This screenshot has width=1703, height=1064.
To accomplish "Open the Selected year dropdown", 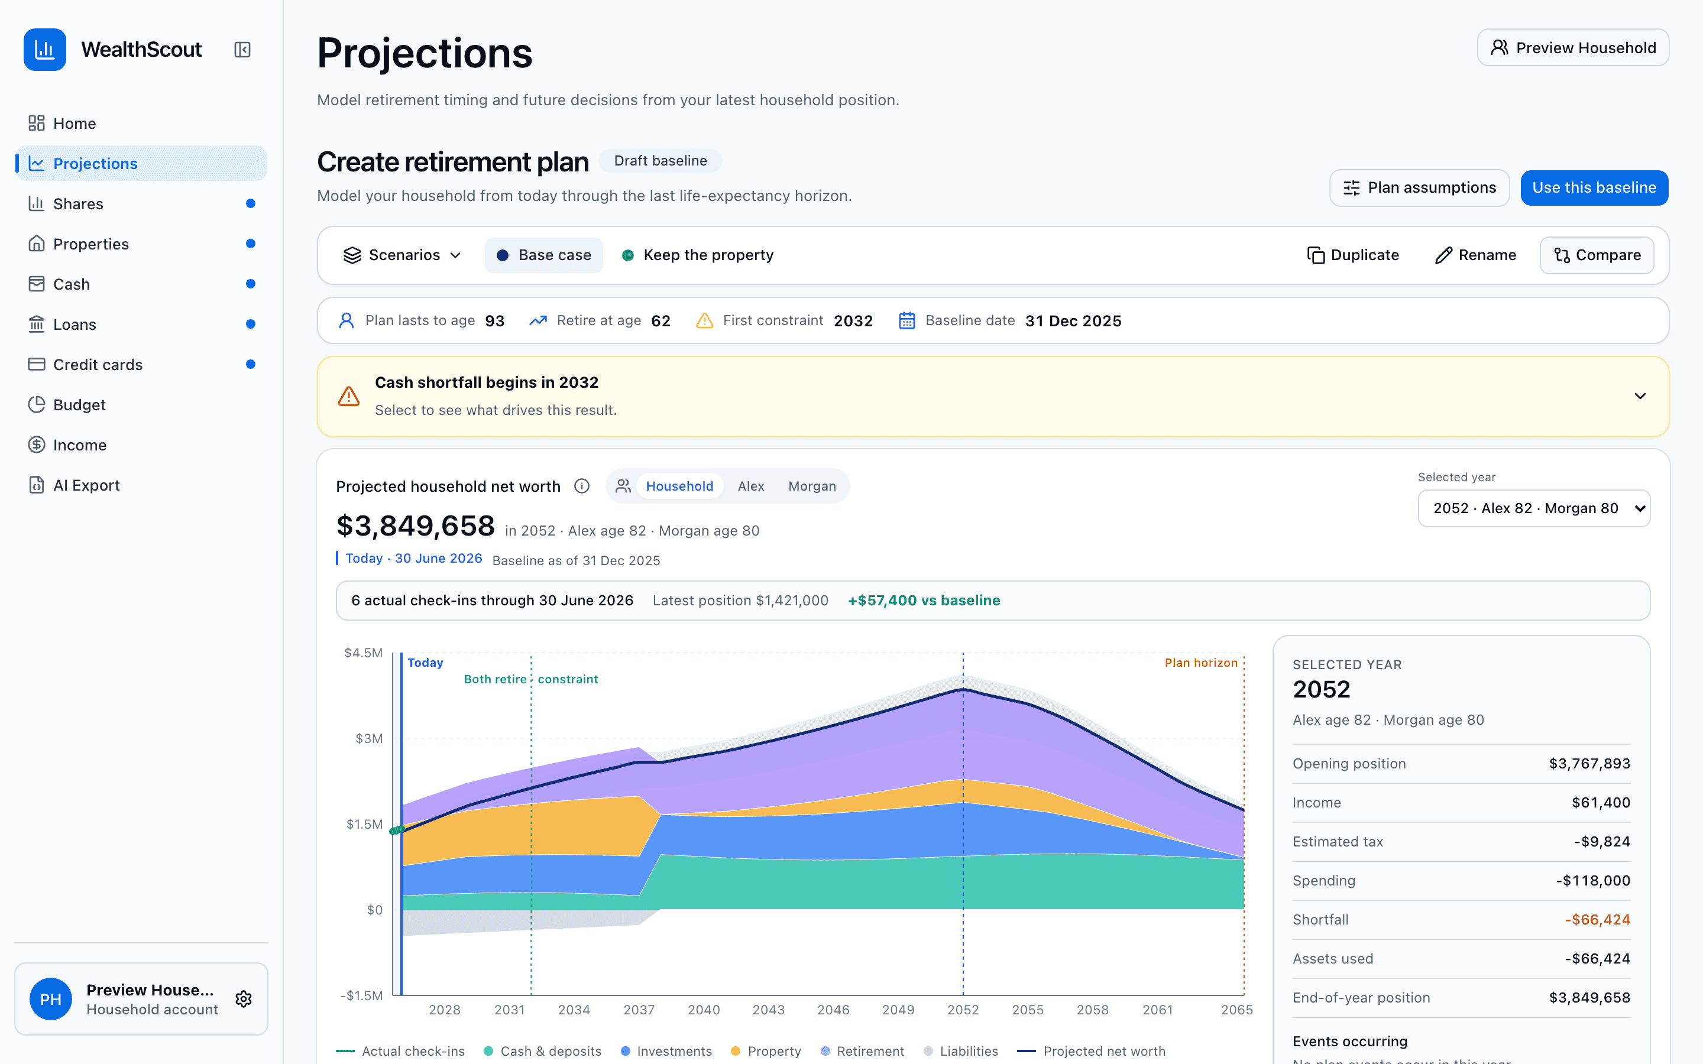I will click(x=1533, y=508).
